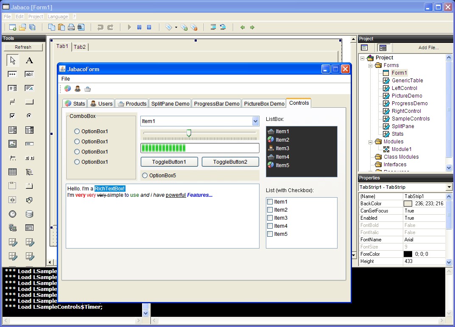Switch to the Users tab

(x=102, y=103)
